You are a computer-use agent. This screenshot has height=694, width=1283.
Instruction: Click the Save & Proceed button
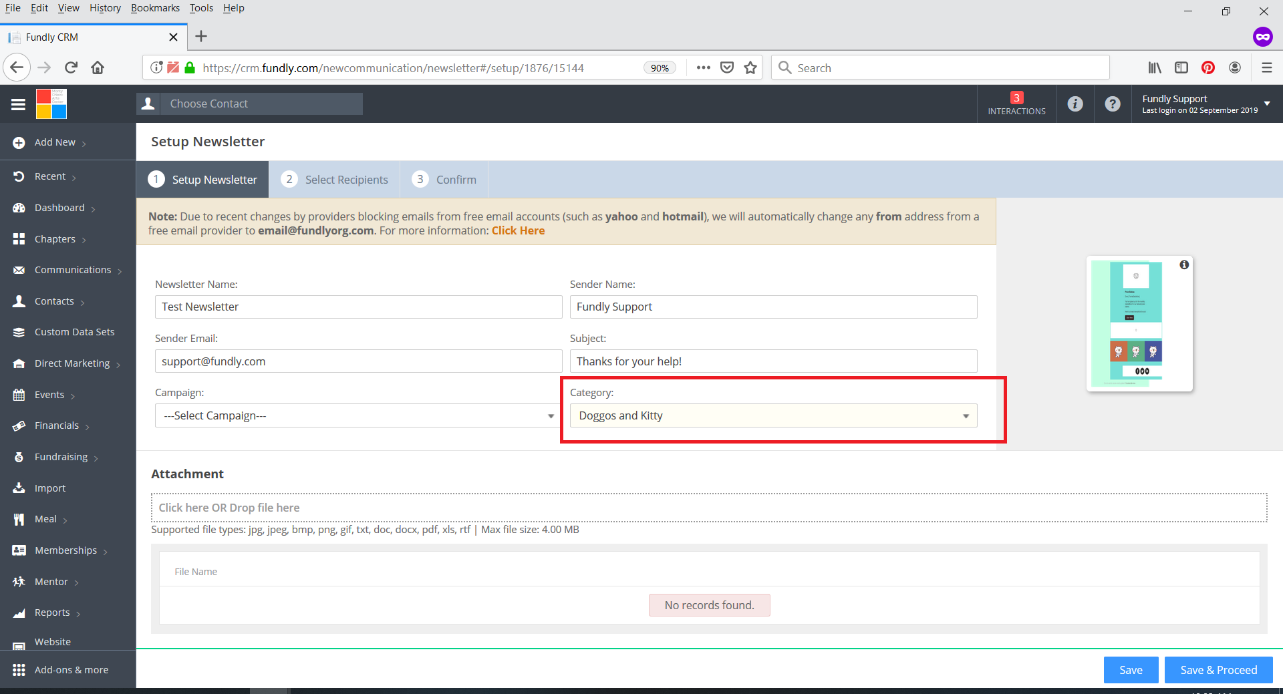click(x=1218, y=670)
